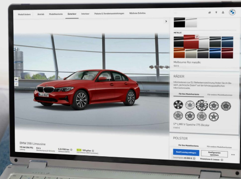Click the dealer location pin icon

[216, 12]
